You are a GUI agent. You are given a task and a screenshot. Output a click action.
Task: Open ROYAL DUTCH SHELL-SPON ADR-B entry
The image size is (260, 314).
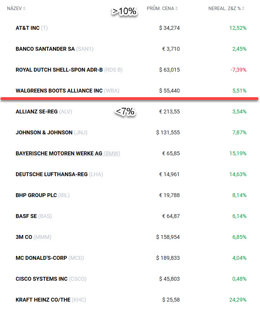click(59, 70)
